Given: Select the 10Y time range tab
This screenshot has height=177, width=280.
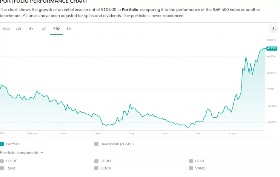Looking at the screenshot, I should (x=19, y=29).
